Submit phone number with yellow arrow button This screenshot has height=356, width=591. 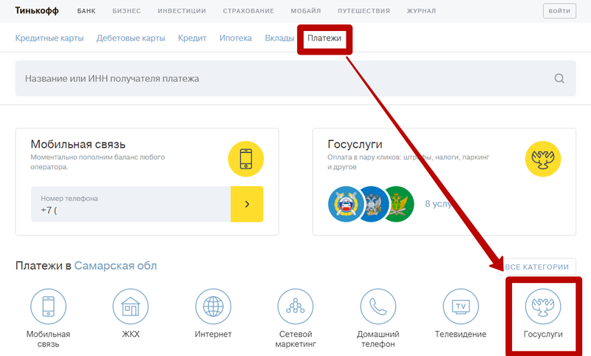coord(247,204)
